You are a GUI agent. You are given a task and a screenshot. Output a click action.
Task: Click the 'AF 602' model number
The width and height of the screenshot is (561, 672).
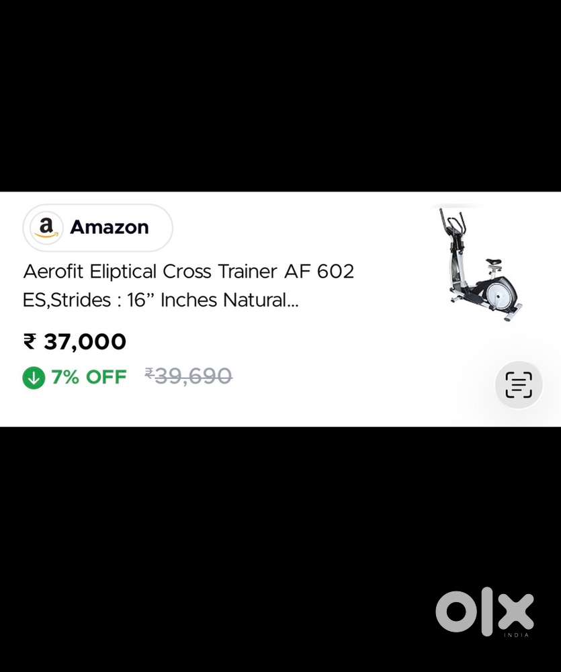319,271
